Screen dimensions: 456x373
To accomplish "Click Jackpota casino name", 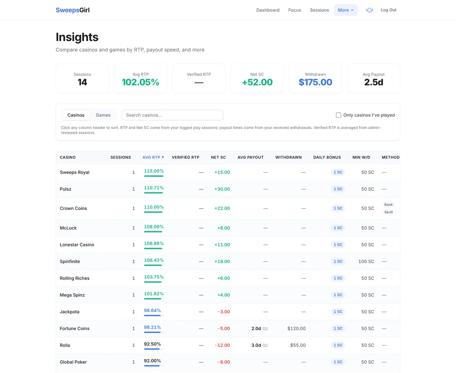I will pos(70,312).
